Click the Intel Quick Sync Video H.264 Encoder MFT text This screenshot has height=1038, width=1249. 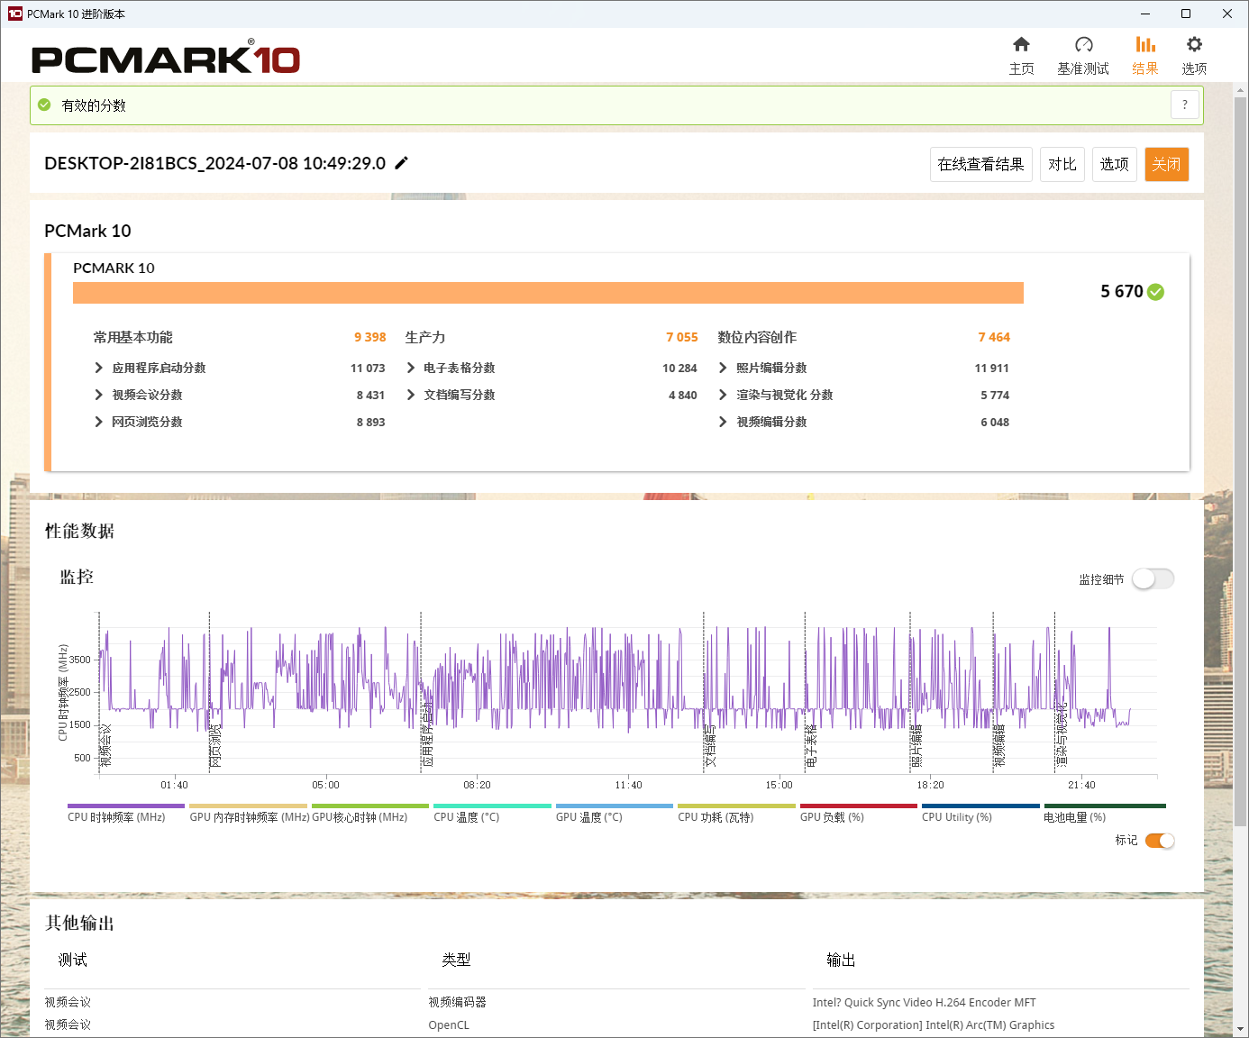tap(924, 1002)
